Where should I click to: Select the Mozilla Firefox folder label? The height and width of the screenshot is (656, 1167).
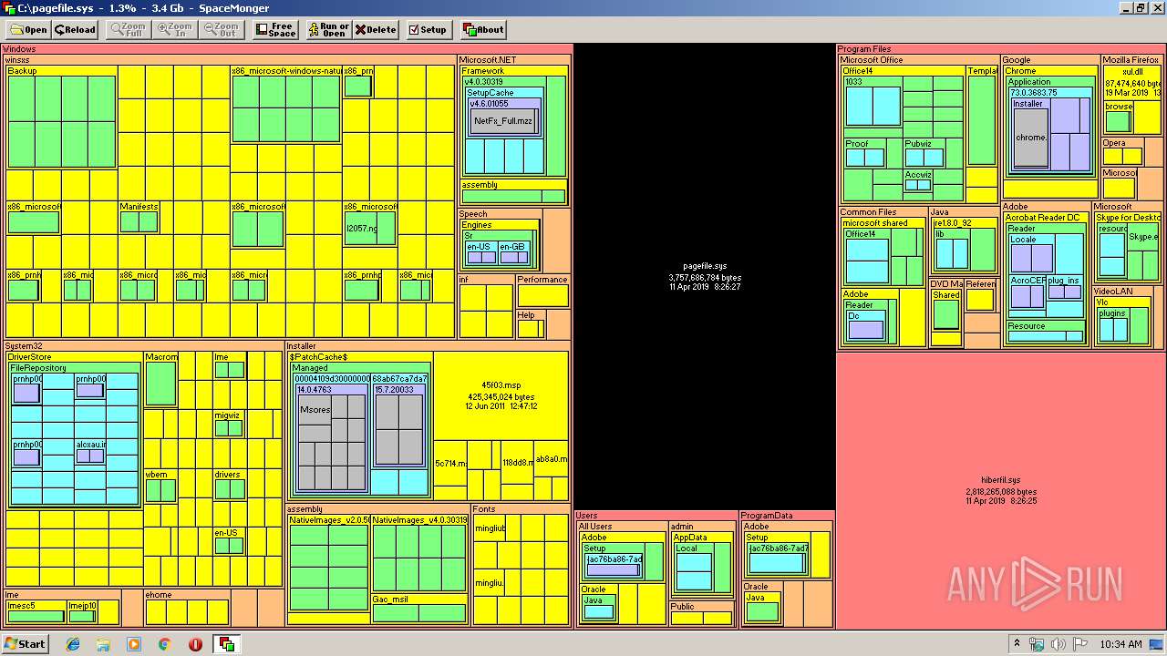pos(1131,60)
